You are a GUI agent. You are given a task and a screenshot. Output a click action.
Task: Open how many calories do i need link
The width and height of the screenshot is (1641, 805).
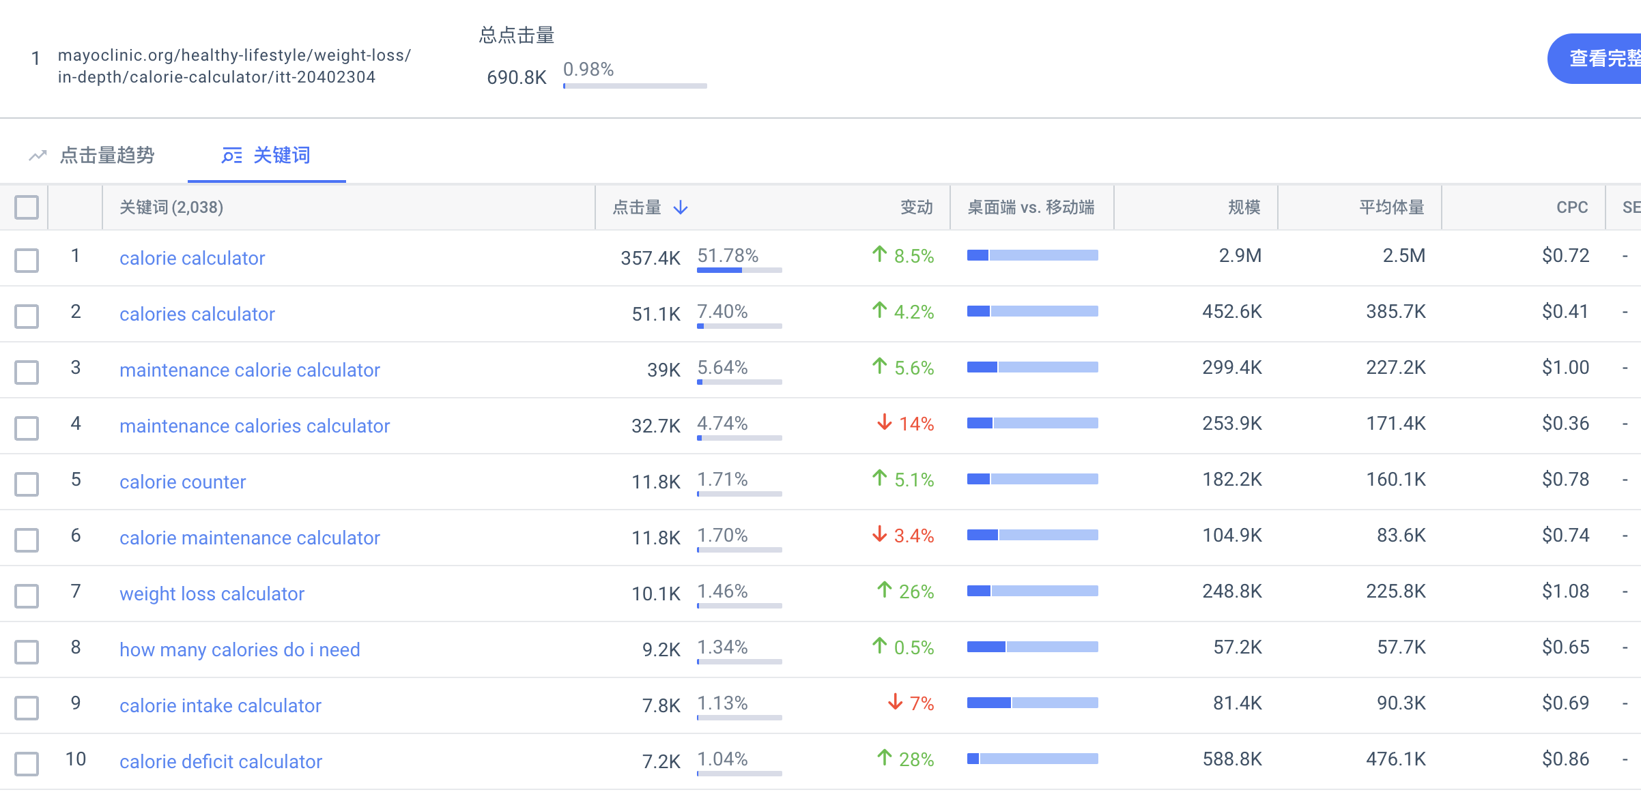click(240, 649)
